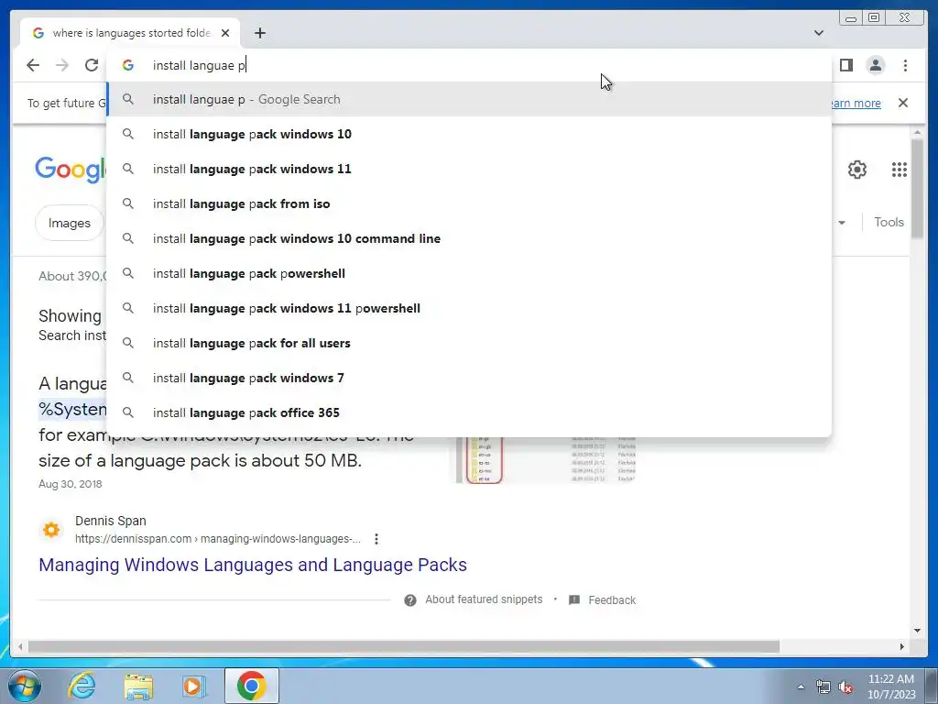Open the Google apps grid
Screen dimensions: 938x704
point(900,170)
